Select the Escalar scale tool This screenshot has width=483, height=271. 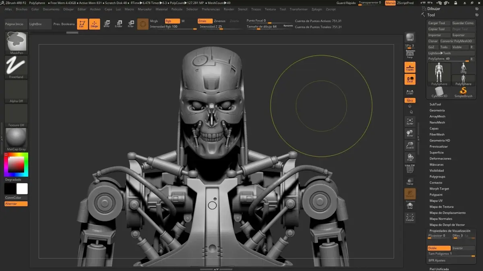pyautogui.click(x=119, y=24)
